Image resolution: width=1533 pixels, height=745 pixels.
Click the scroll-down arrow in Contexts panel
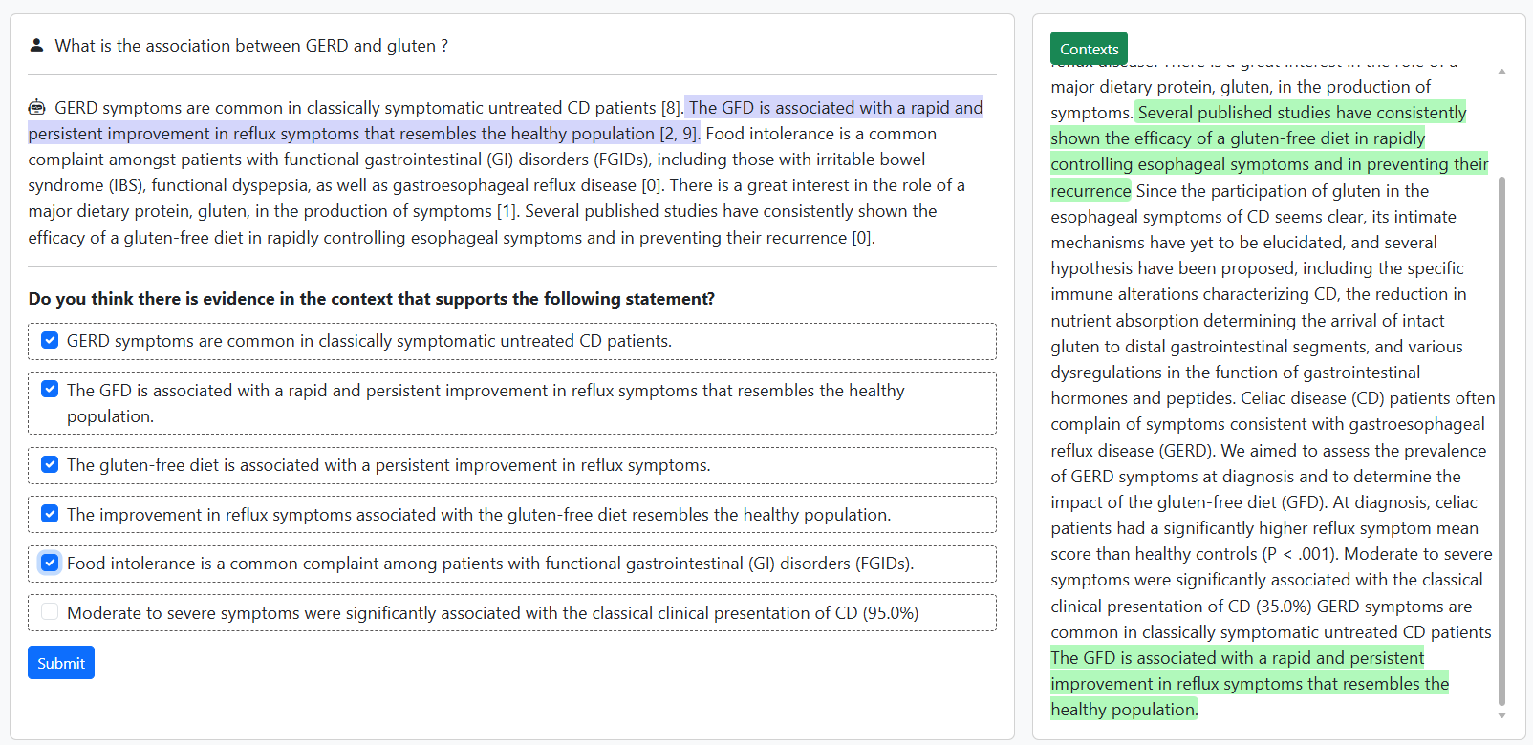click(x=1501, y=714)
